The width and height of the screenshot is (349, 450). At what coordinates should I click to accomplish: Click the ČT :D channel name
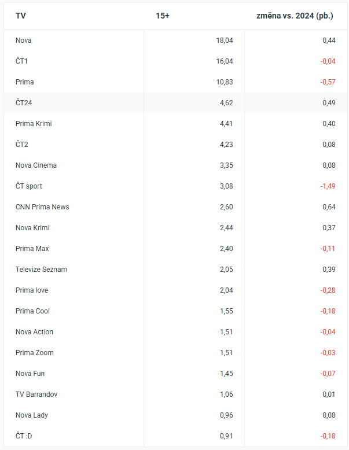[24, 436]
